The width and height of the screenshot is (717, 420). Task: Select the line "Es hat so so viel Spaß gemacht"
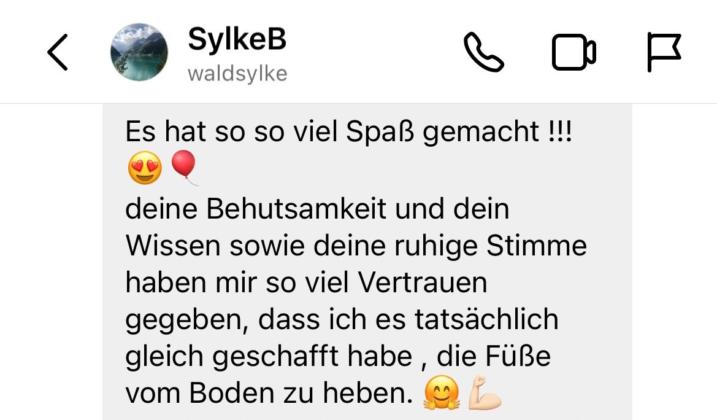point(332,132)
